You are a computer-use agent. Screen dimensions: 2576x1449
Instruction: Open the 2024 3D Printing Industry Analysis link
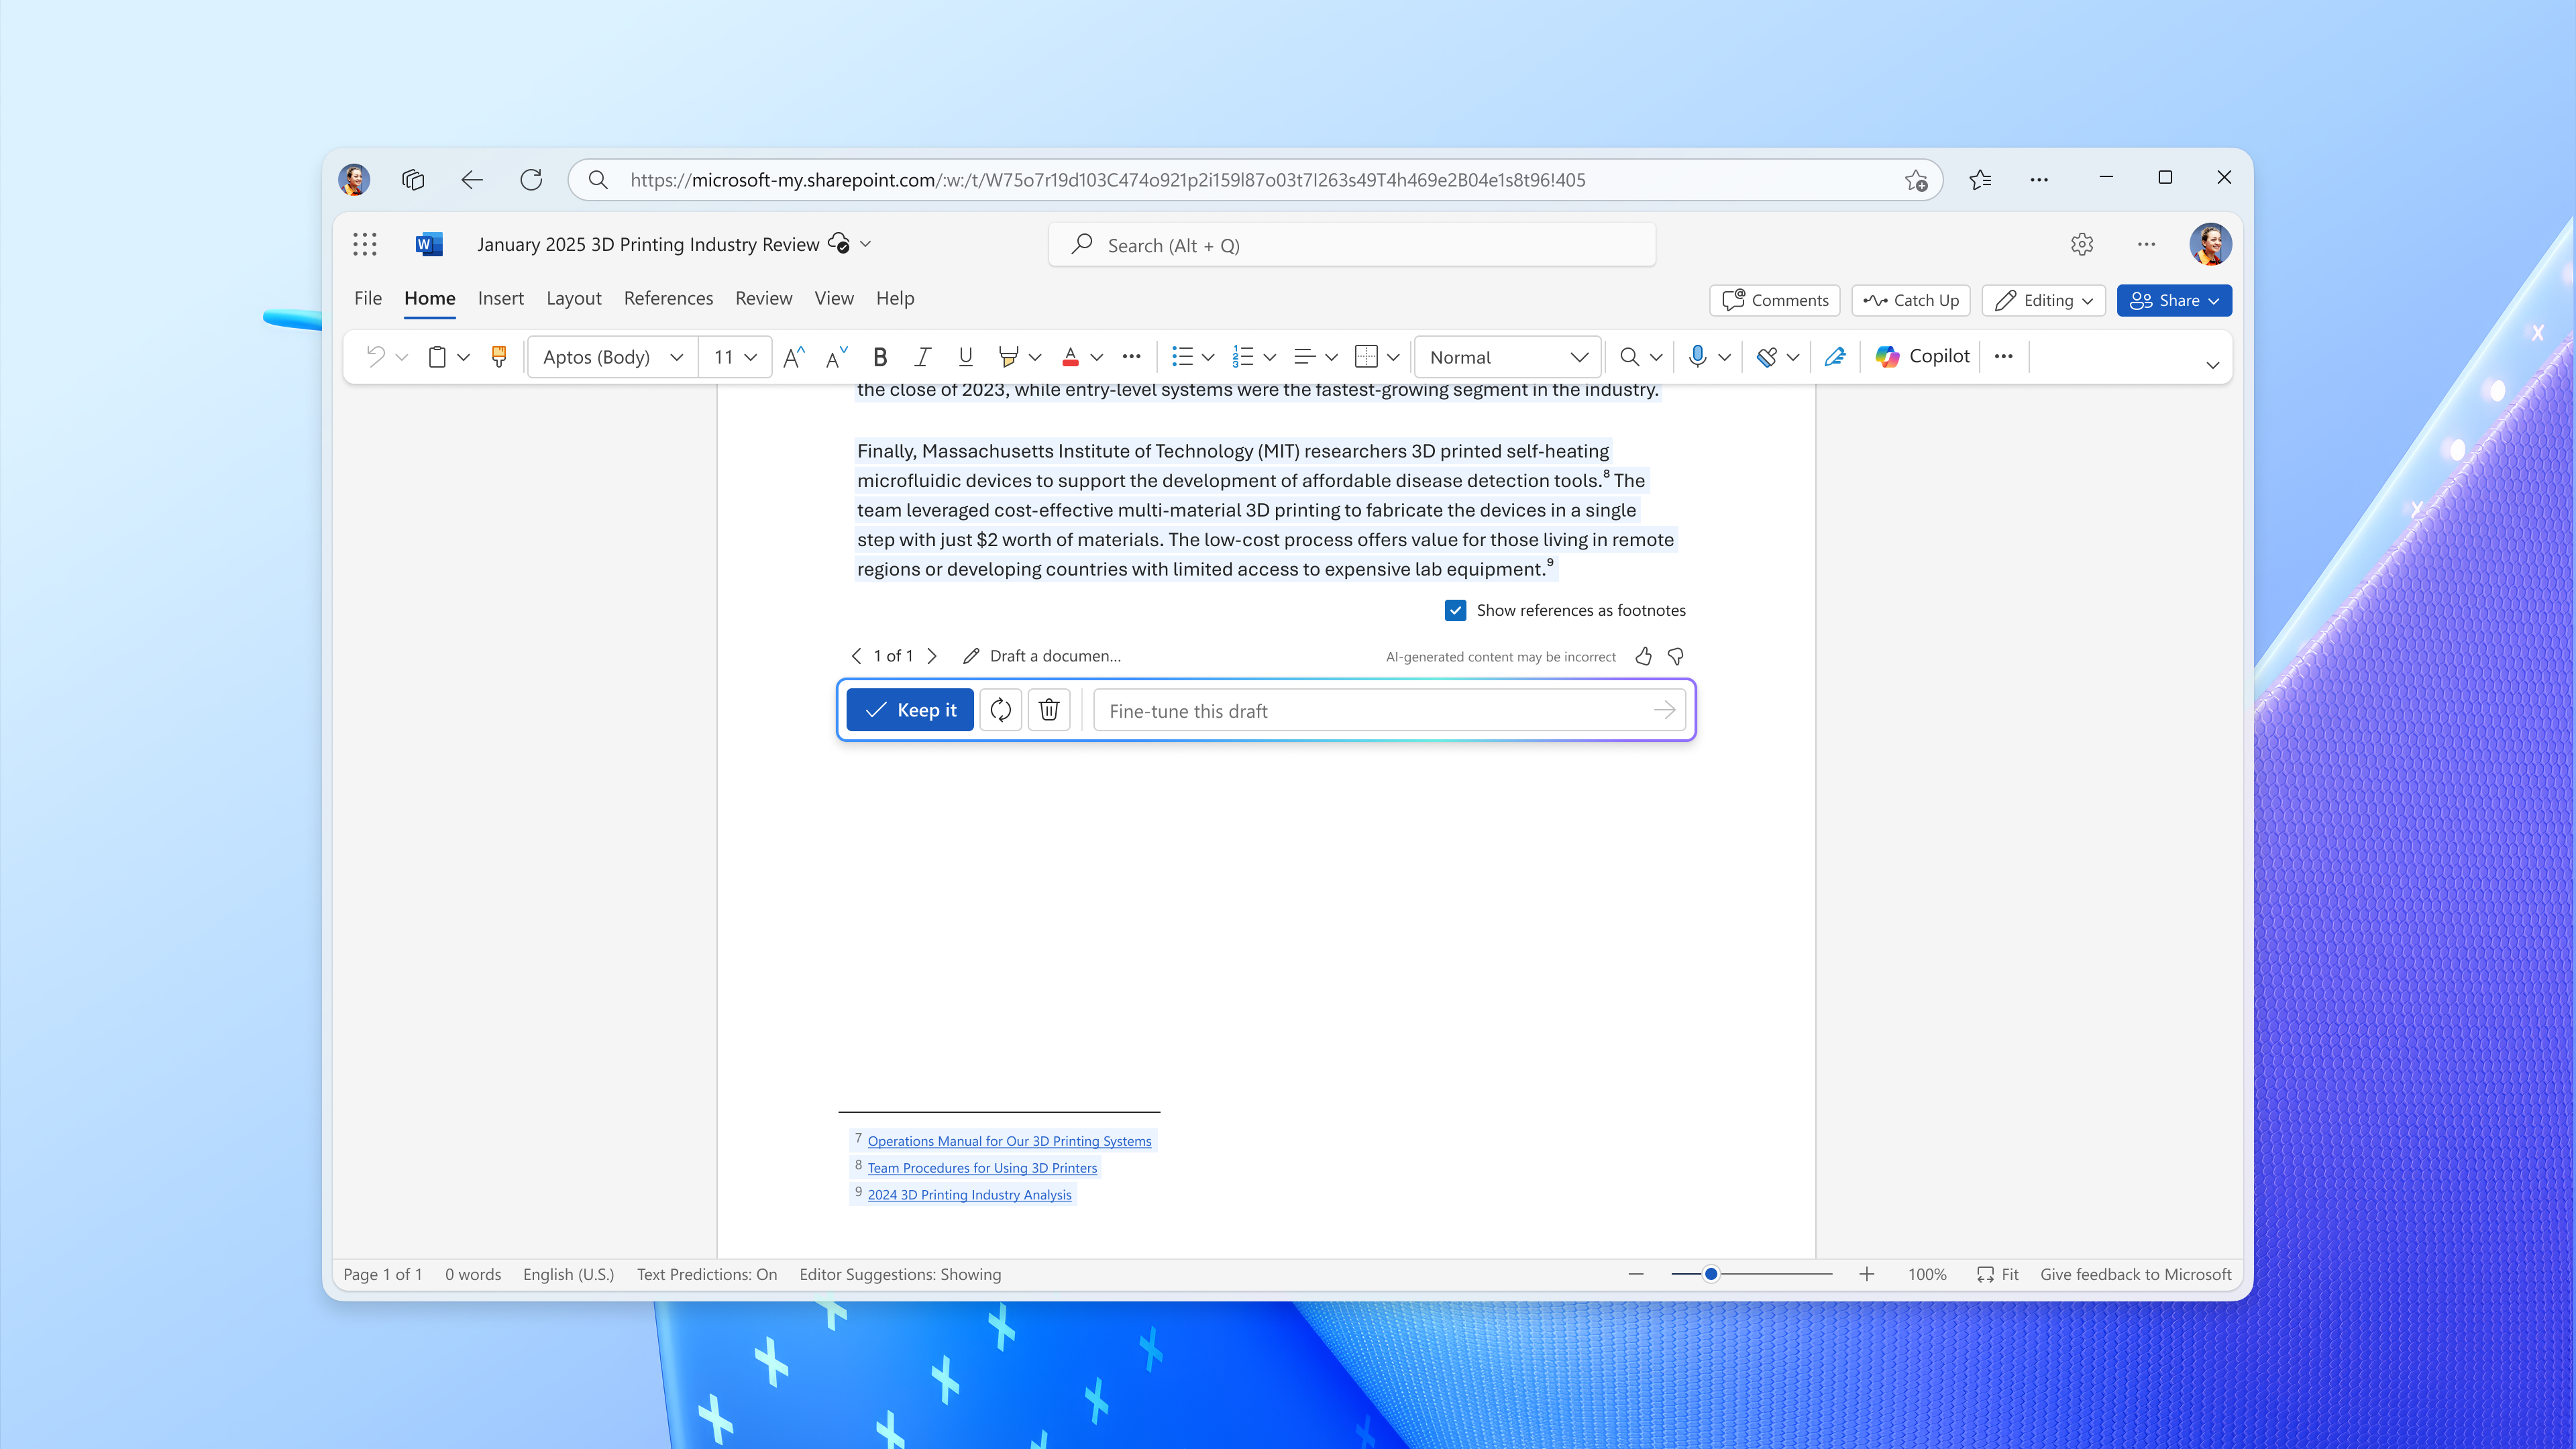(969, 1195)
